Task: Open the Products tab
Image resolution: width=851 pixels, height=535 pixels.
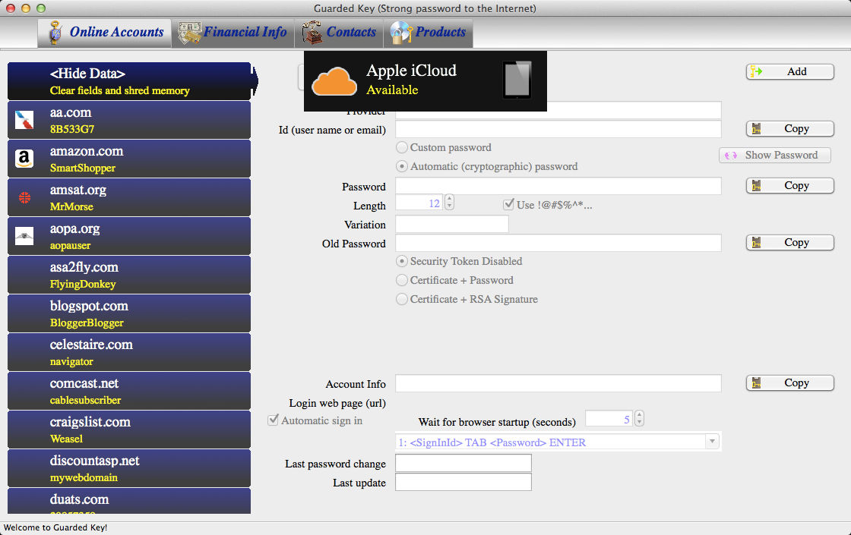Action: coord(429,33)
